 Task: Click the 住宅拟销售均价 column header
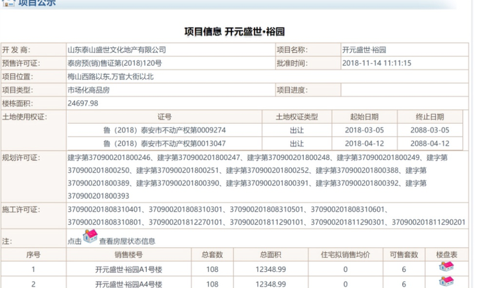[x=346, y=255]
